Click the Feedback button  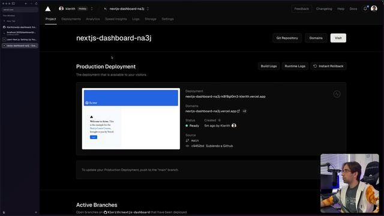pyautogui.click(x=301, y=9)
